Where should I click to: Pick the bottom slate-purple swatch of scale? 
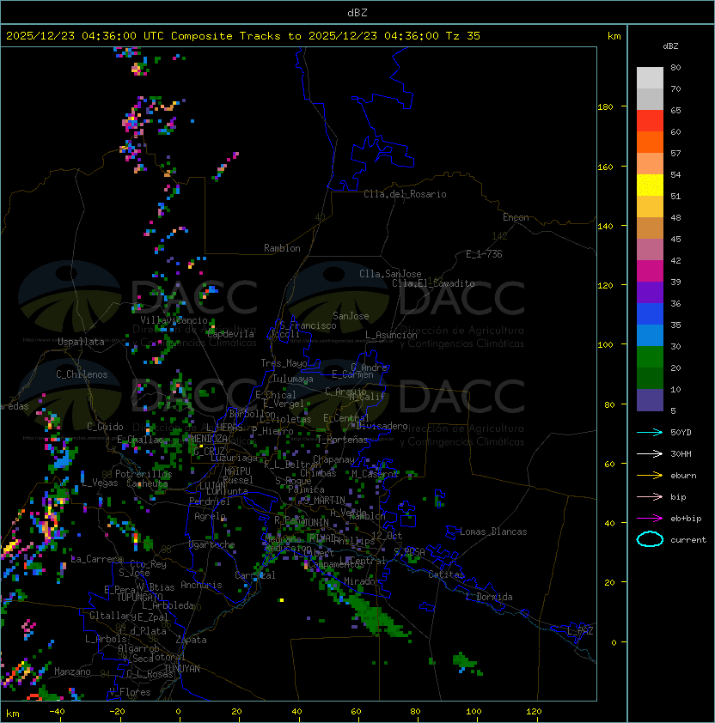pos(650,400)
